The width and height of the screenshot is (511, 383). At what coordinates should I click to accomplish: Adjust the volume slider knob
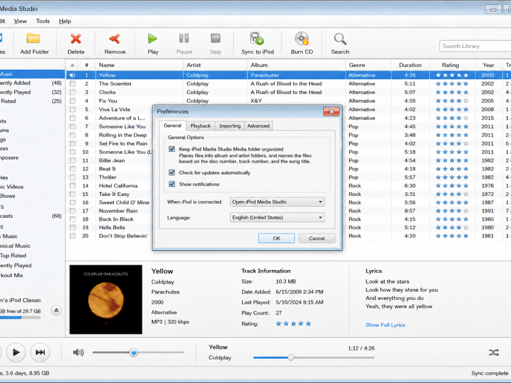(x=133, y=352)
